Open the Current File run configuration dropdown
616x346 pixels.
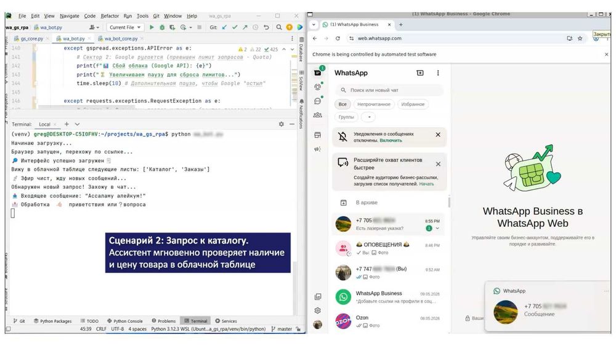click(x=125, y=28)
